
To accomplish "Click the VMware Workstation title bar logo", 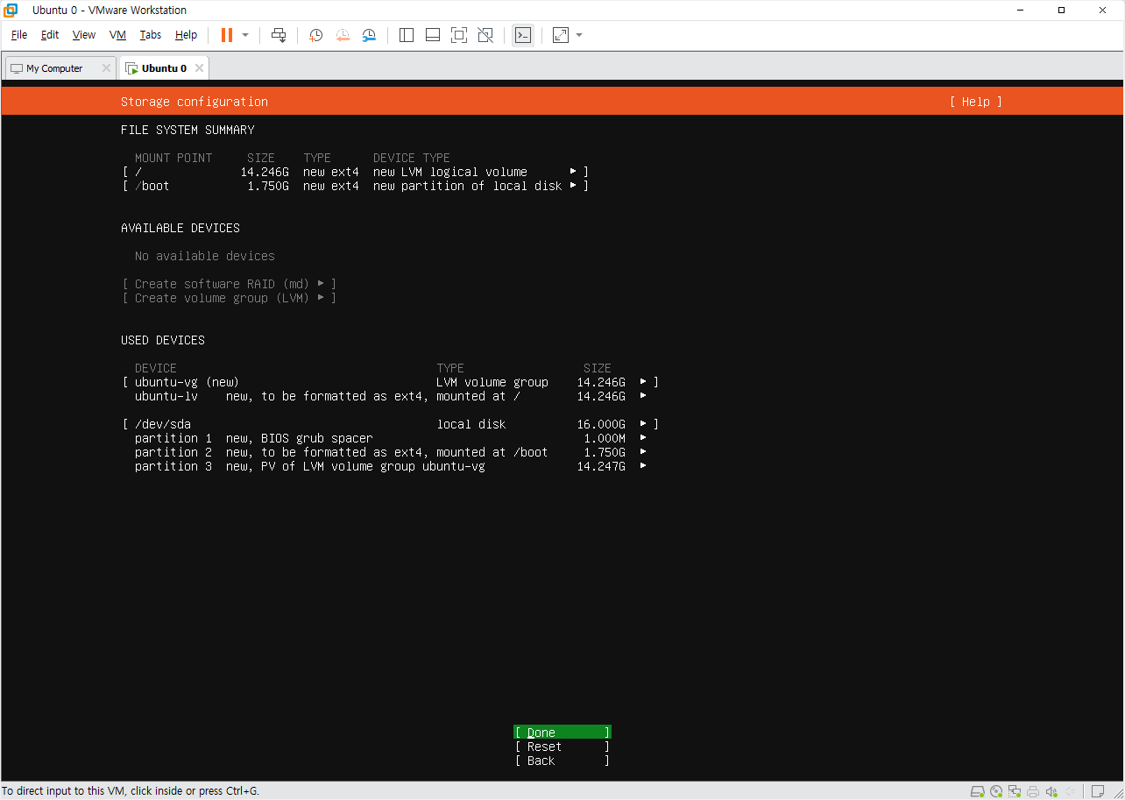I will (x=11, y=11).
